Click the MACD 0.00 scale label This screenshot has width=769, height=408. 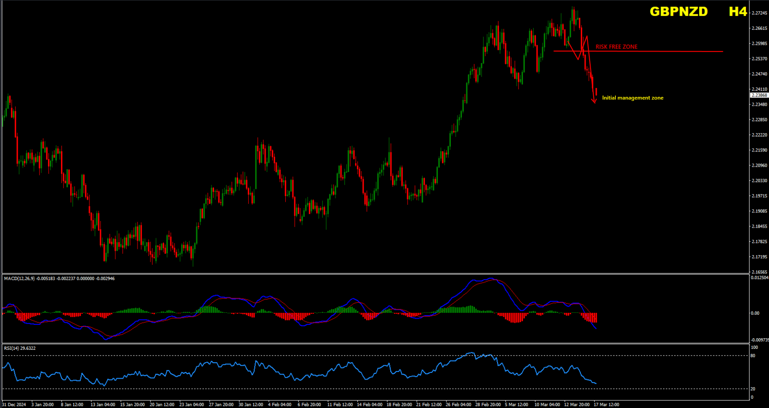click(x=755, y=313)
